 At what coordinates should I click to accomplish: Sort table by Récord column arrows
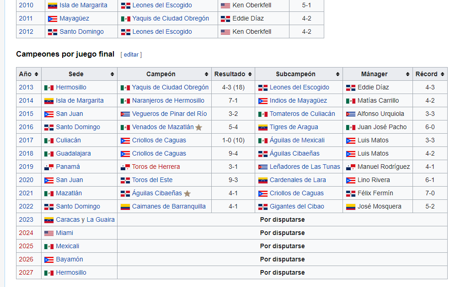click(x=443, y=74)
